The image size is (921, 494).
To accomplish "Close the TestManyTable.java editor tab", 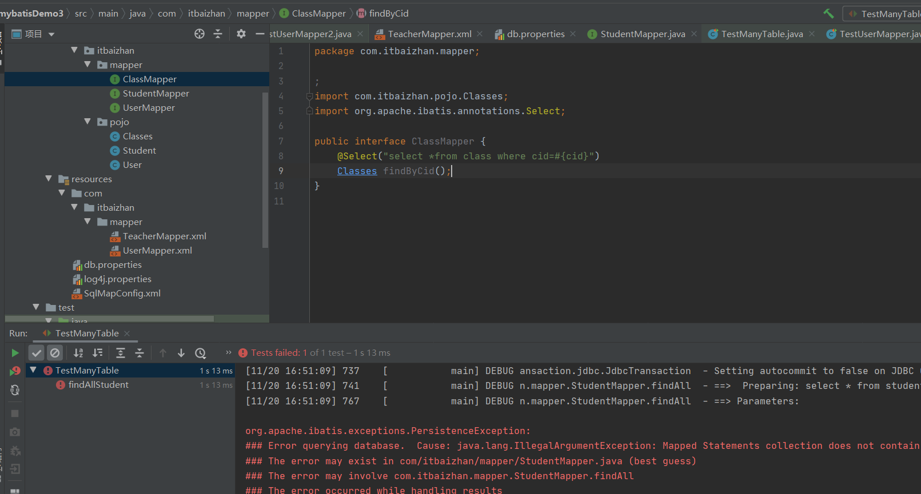I will [812, 34].
